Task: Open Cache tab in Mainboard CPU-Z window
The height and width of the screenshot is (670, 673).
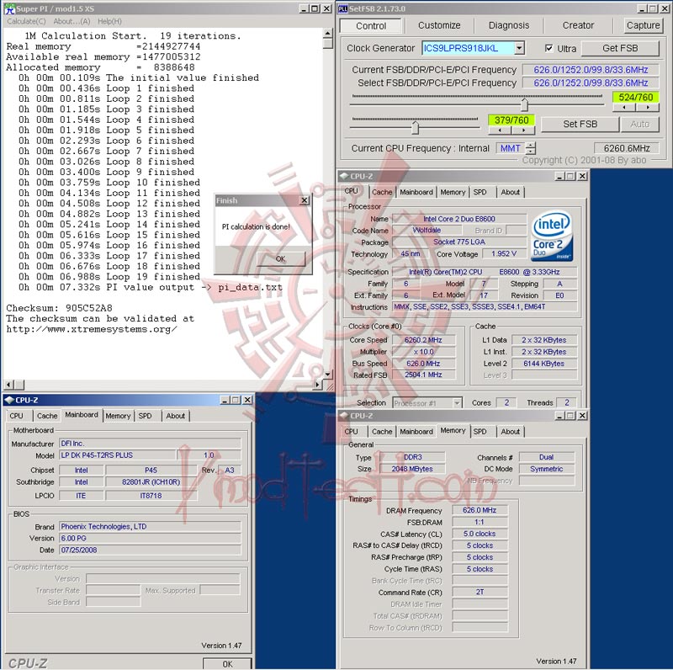Action: point(47,416)
